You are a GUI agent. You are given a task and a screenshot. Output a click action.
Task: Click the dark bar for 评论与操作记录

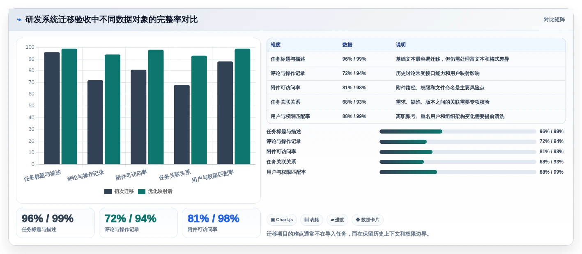click(x=95, y=122)
